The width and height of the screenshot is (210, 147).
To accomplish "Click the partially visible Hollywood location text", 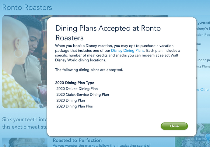I will tap(203, 23).
